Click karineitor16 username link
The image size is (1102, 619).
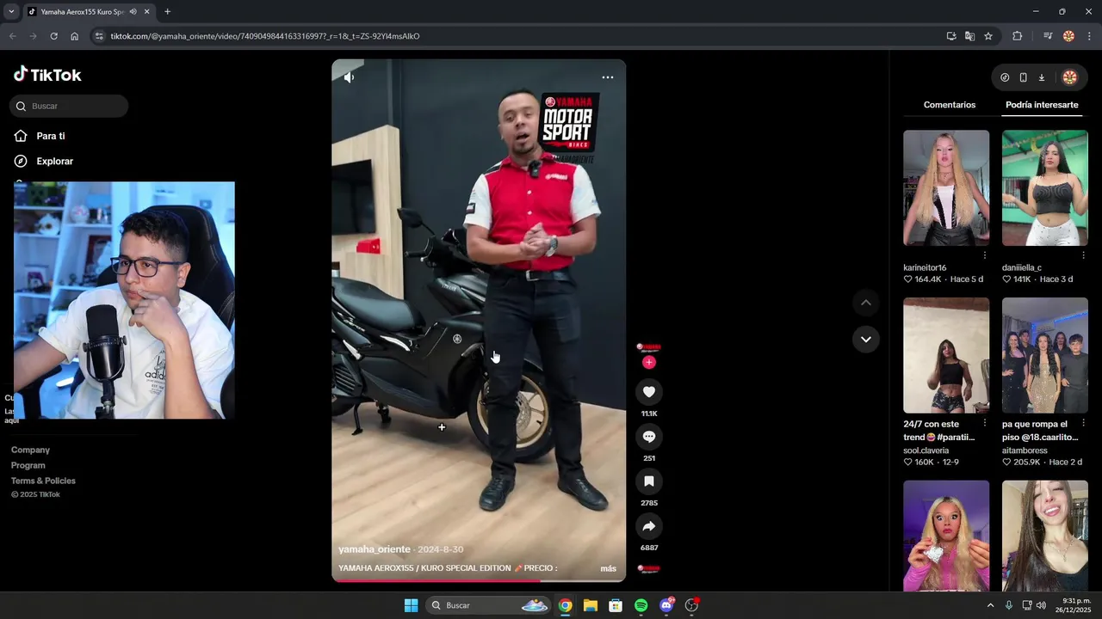point(925,267)
